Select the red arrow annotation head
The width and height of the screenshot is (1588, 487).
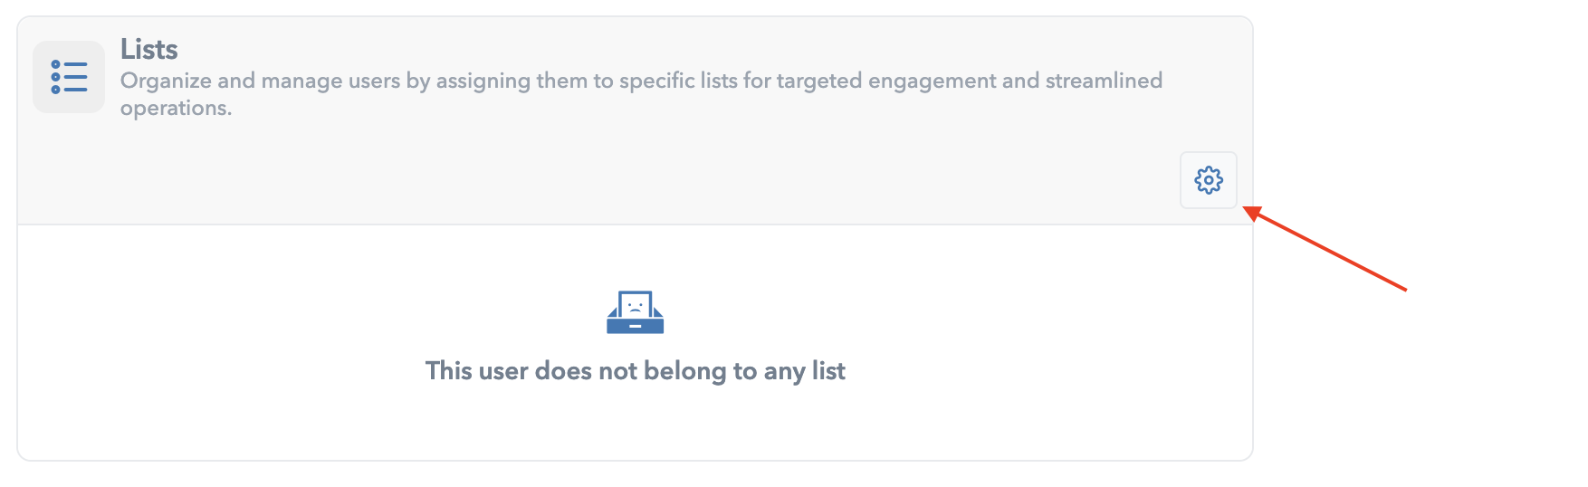click(x=1254, y=214)
